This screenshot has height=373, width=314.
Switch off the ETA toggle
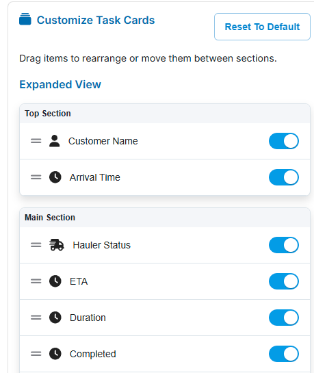coord(284,281)
